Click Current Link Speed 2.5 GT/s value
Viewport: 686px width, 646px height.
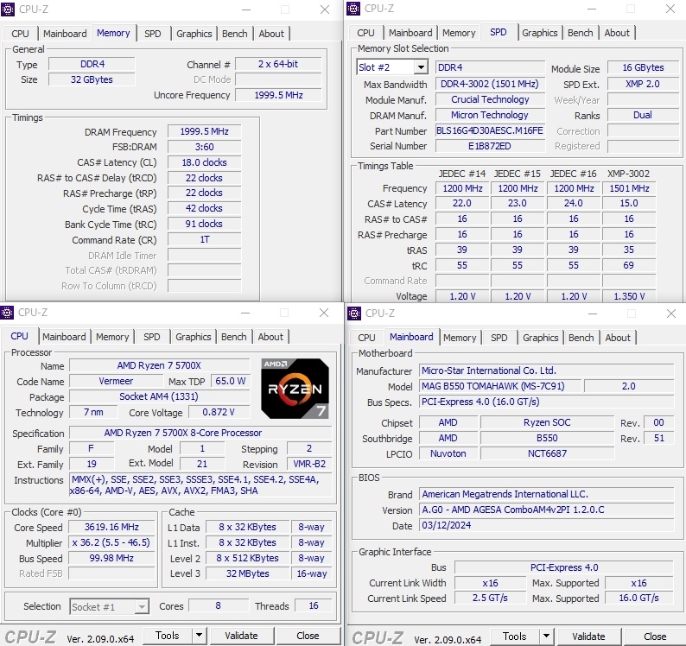(x=490, y=598)
